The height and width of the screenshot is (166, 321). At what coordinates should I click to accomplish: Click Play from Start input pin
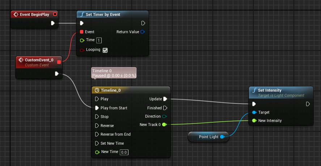pyautogui.click(x=97, y=108)
